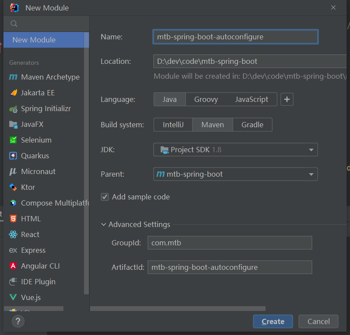Click the 'Module will be created in' hint text
The width and height of the screenshot is (350, 335).
[250, 77]
